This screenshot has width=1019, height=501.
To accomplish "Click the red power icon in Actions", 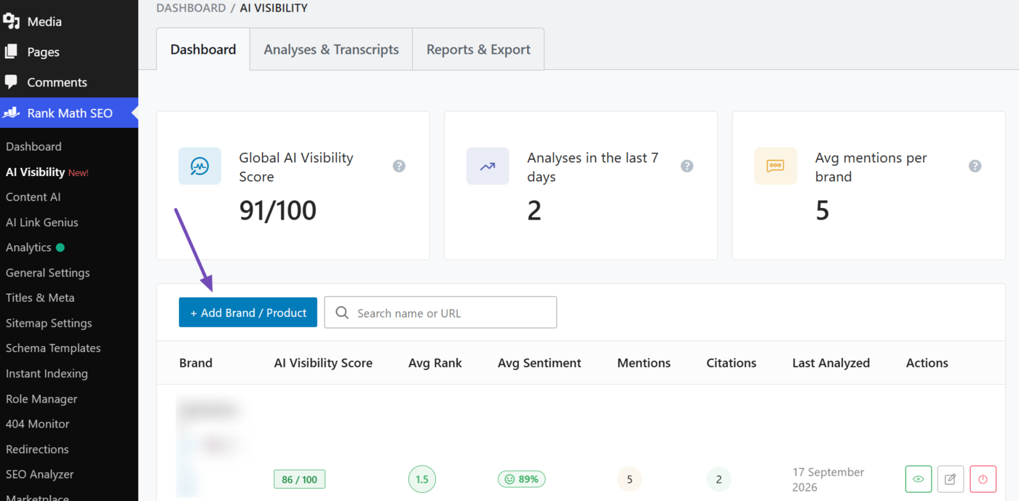I will click(x=983, y=479).
